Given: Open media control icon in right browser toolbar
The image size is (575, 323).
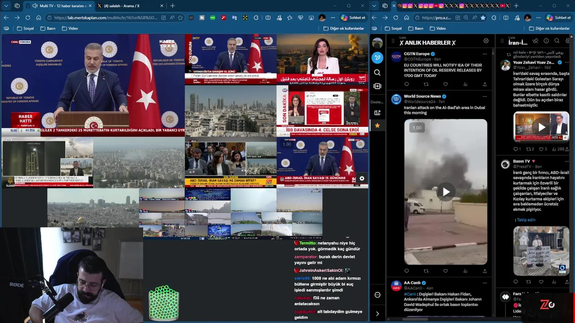Looking at the screenshot, I should [x=517, y=17].
